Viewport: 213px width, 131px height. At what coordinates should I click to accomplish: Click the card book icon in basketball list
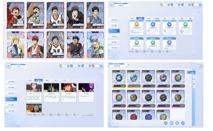pos(177,123)
